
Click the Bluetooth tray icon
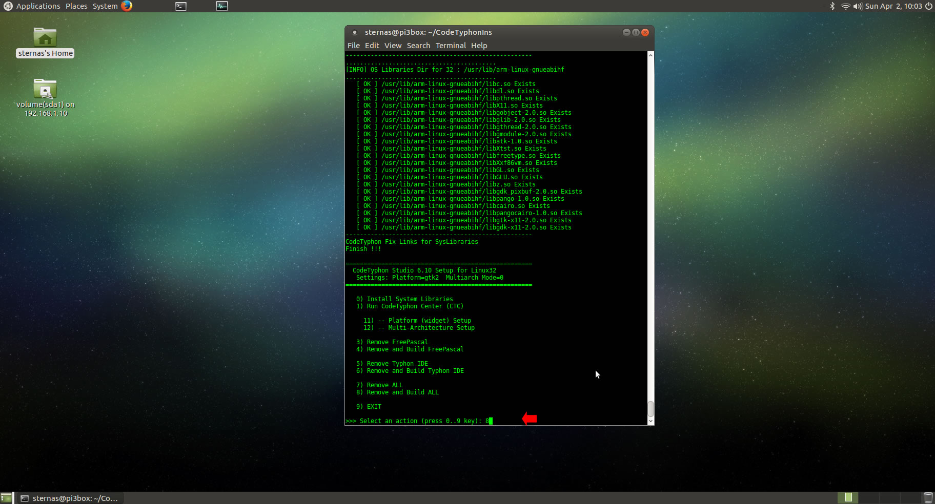[832, 6]
